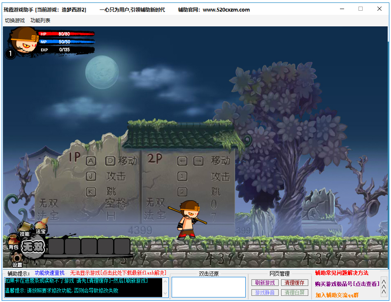Click the second empty skill slot
The width and height of the screenshot is (391, 302).
[x=72, y=246]
